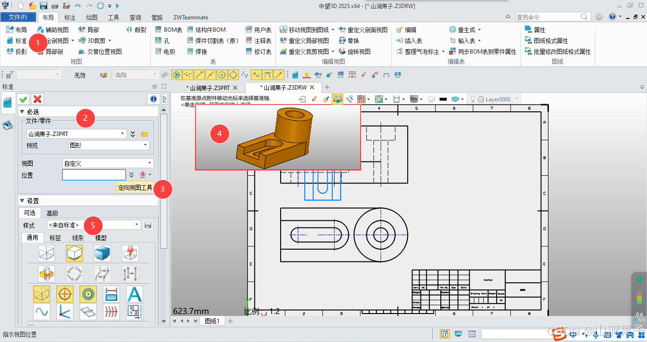Click the numbered table display option icon
Screen dimensions: 647x342
pyautogui.click(x=135, y=312)
